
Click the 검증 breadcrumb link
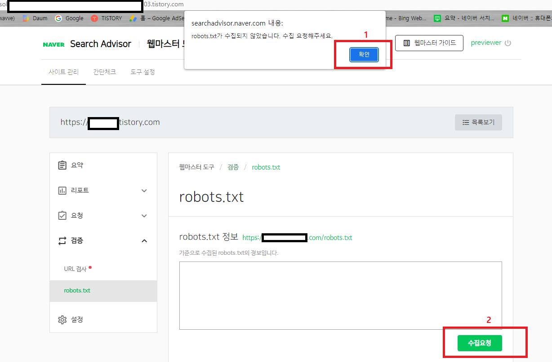pos(233,167)
